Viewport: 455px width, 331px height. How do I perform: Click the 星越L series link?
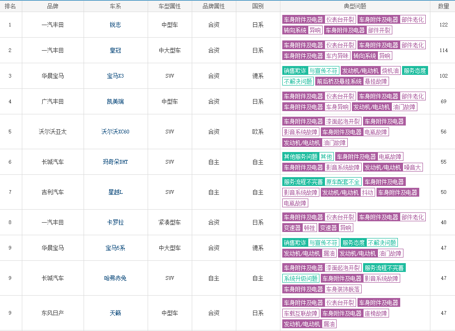(115, 192)
